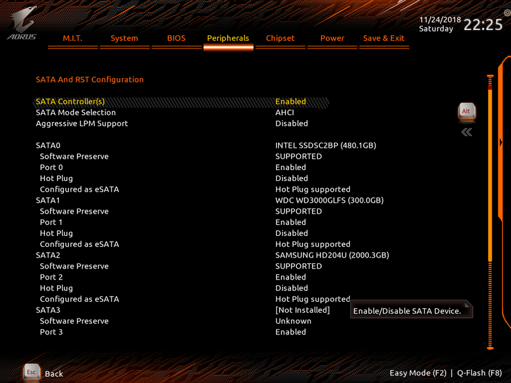Click the double-chevron collapse arrows icon
The width and height of the screenshot is (511, 383).
click(x=467, y=132)
